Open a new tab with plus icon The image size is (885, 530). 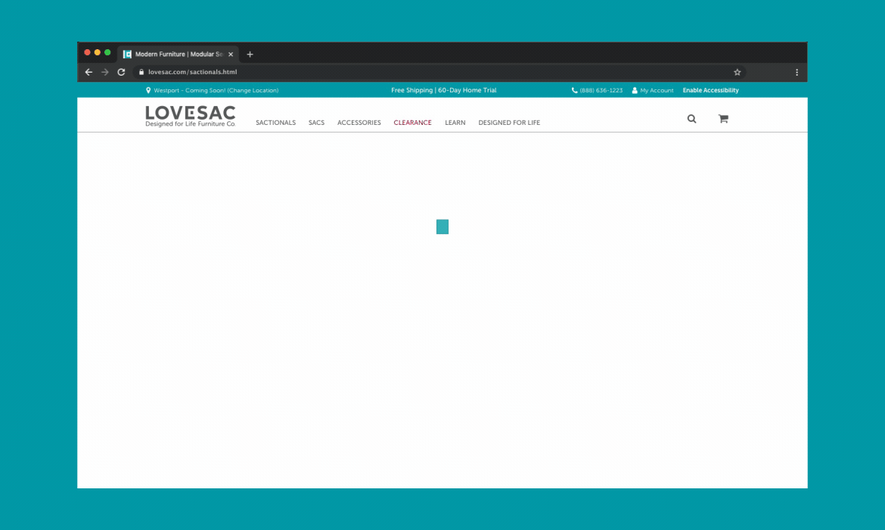[x=250, y=55]
